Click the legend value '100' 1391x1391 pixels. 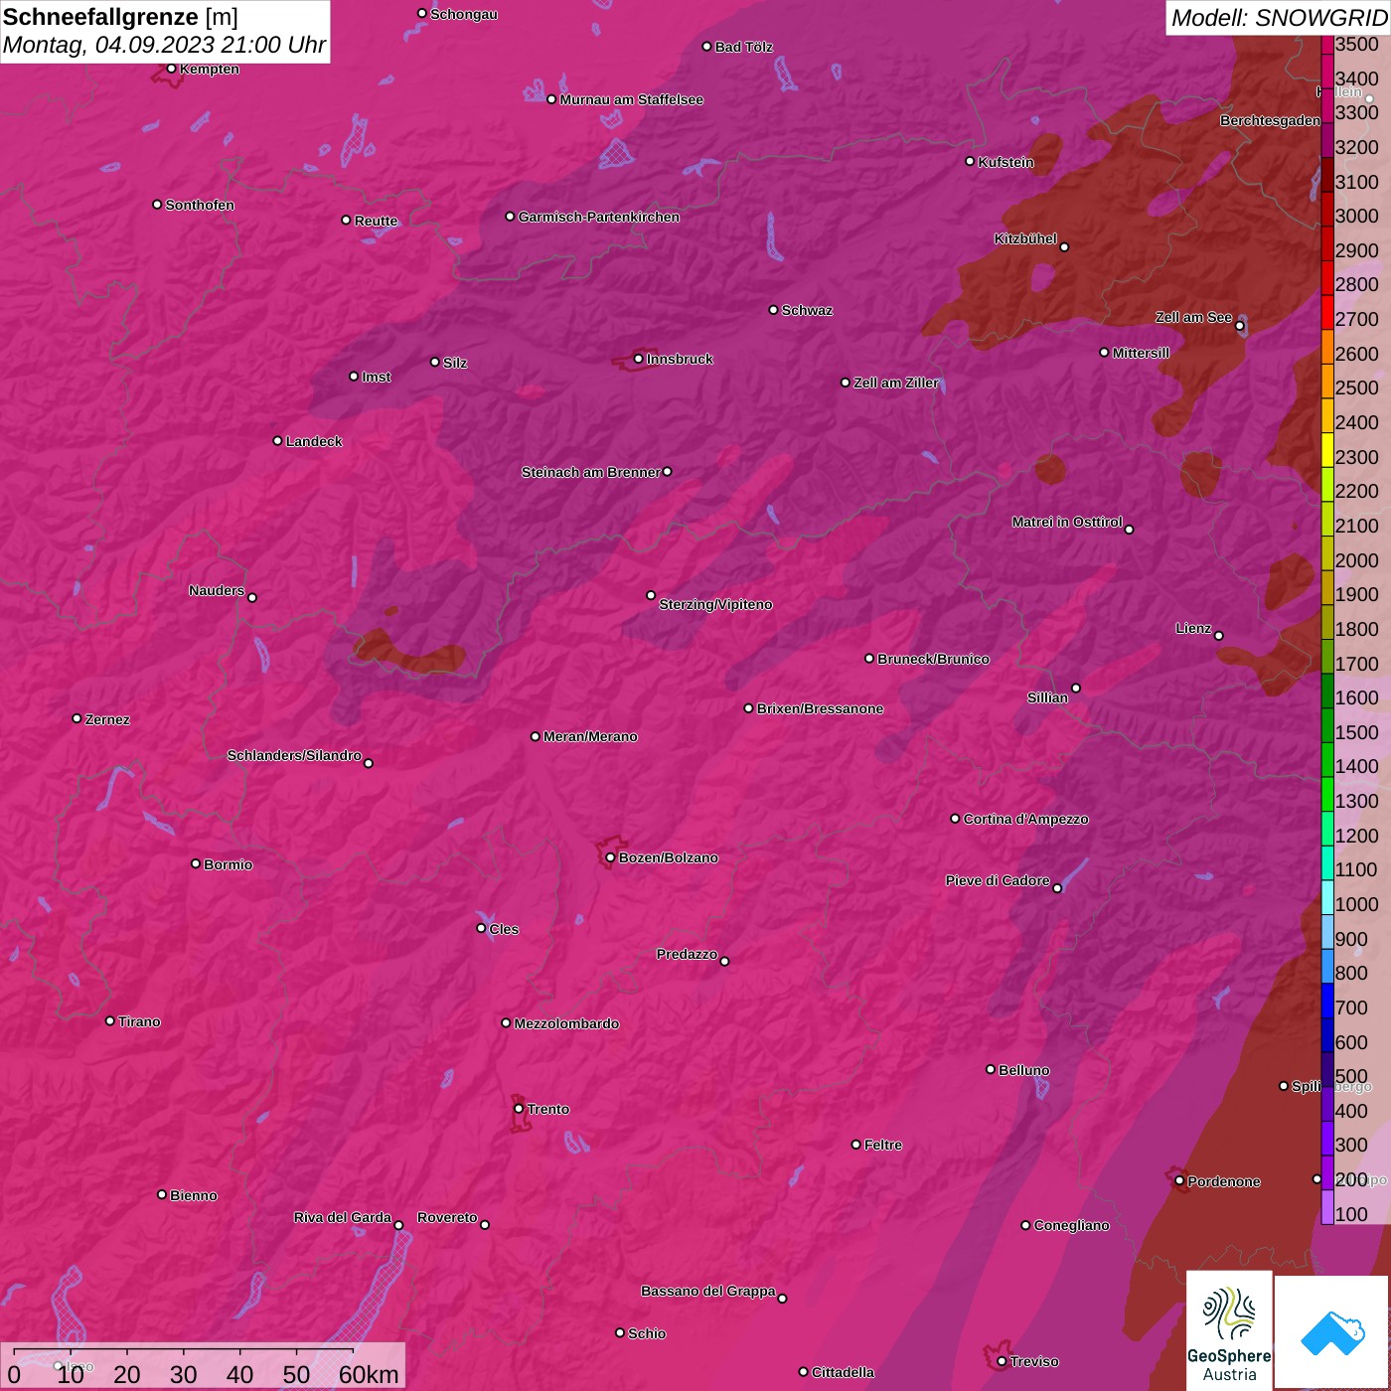[1351, 1214]
